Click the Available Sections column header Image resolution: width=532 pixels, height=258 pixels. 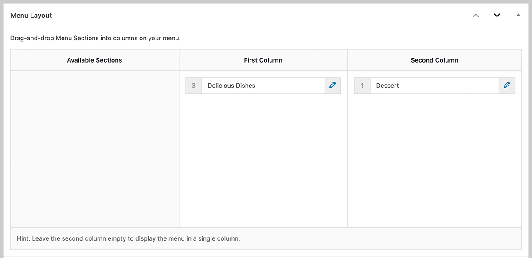pyautogui.click(x=94, y=60)
